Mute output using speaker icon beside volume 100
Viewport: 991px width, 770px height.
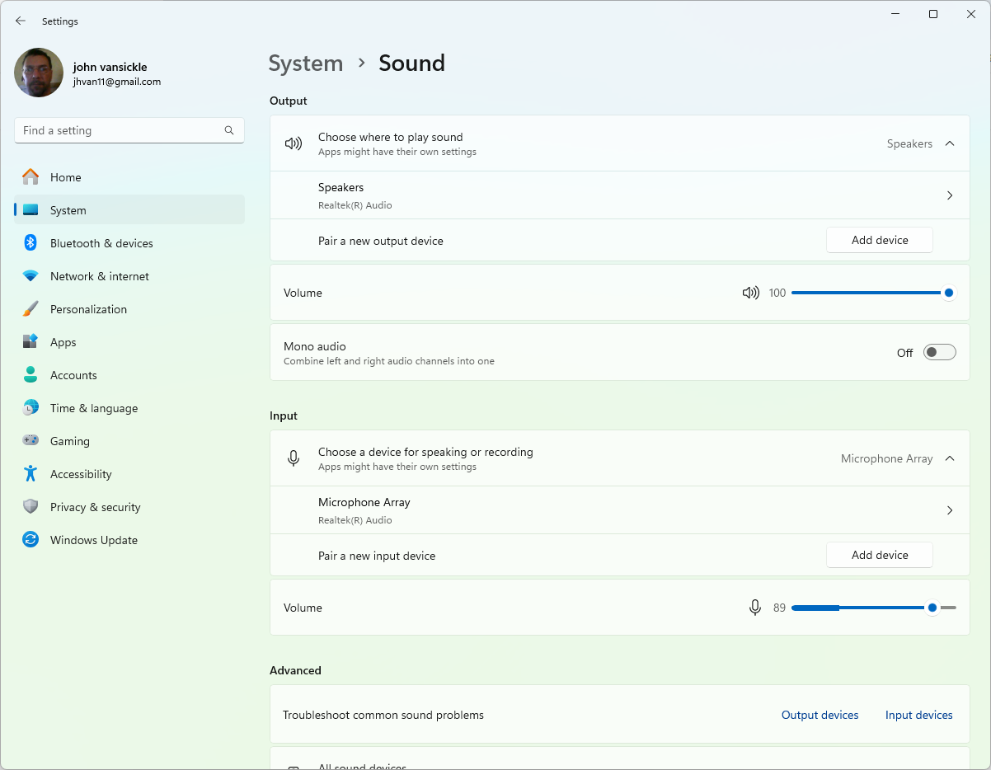coord(750,293)
